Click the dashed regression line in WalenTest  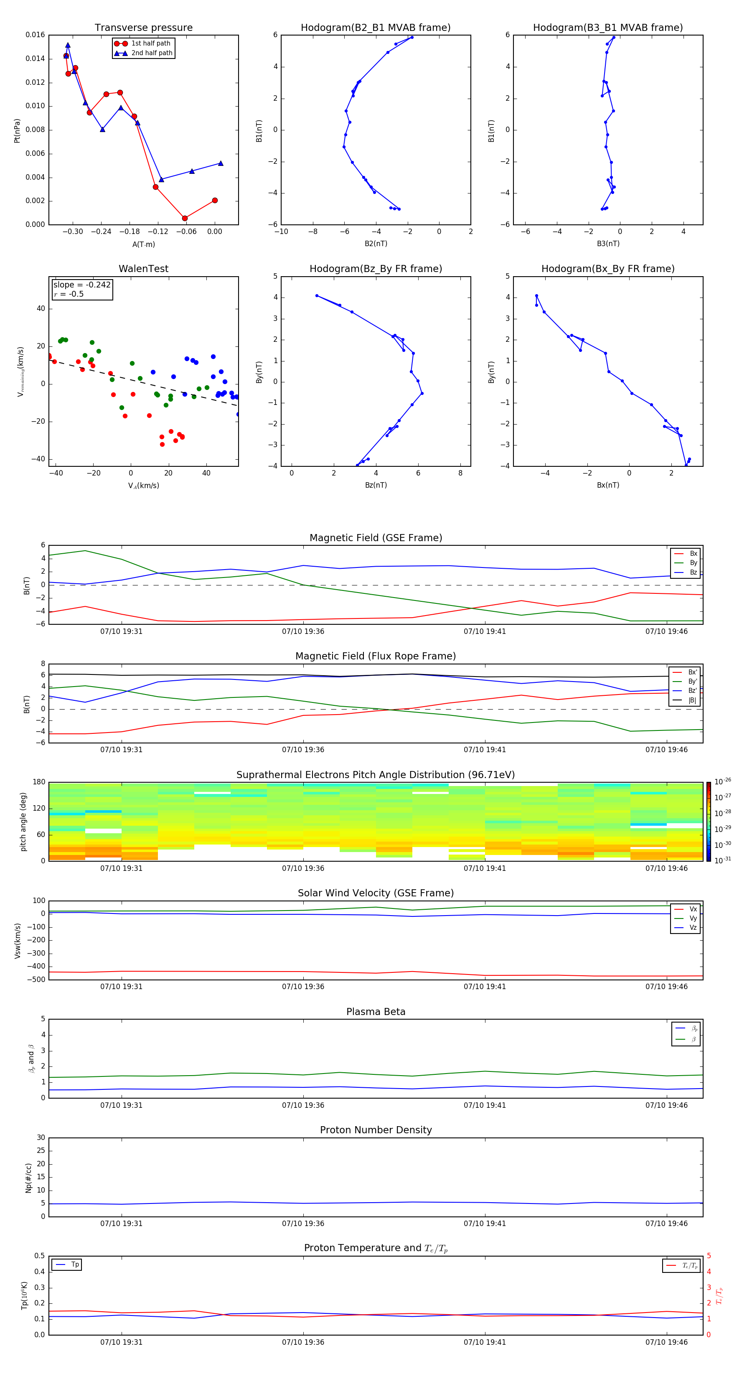coord(143,382)
